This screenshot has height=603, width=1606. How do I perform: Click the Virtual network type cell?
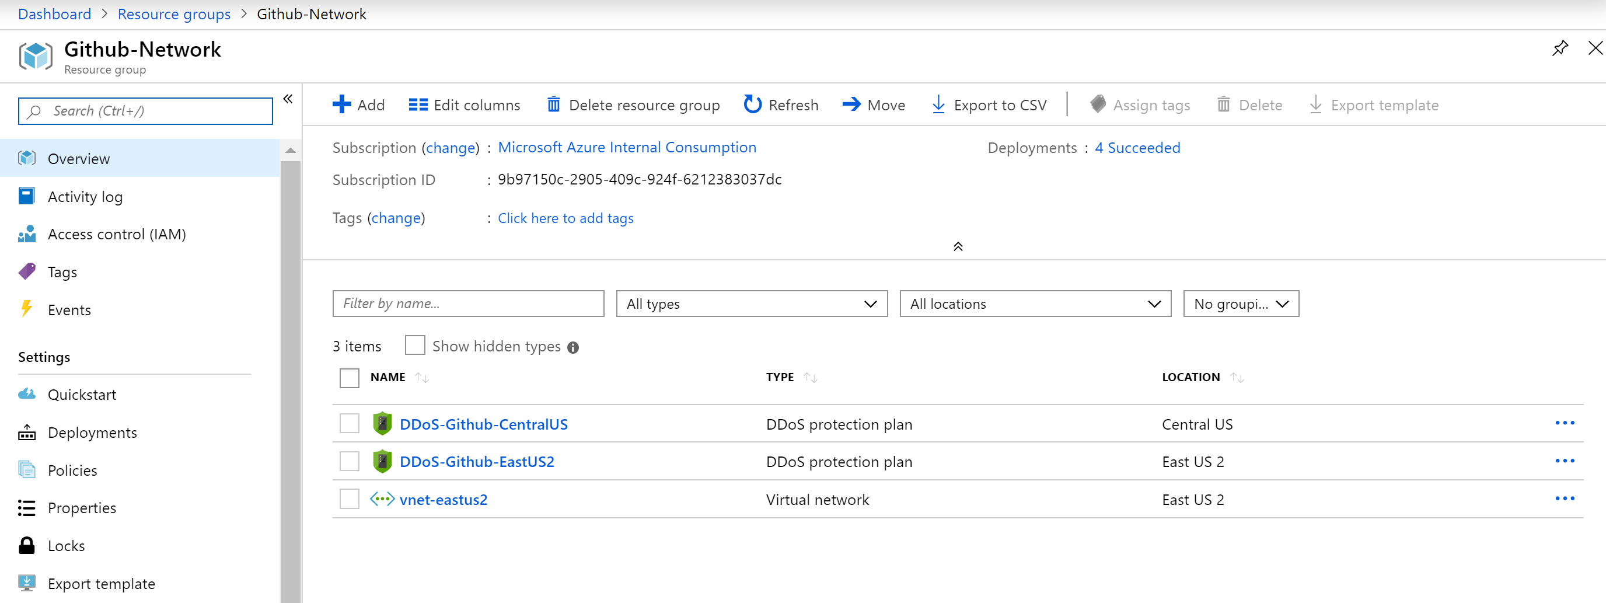tap(818, 500)
